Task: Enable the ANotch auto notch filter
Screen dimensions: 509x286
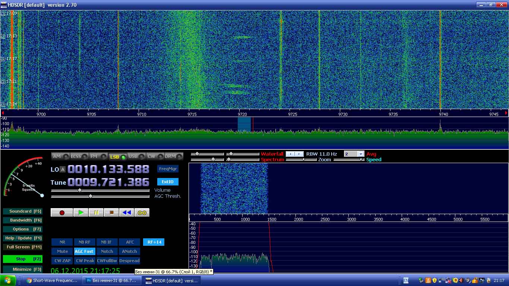Action: point(129,251)
